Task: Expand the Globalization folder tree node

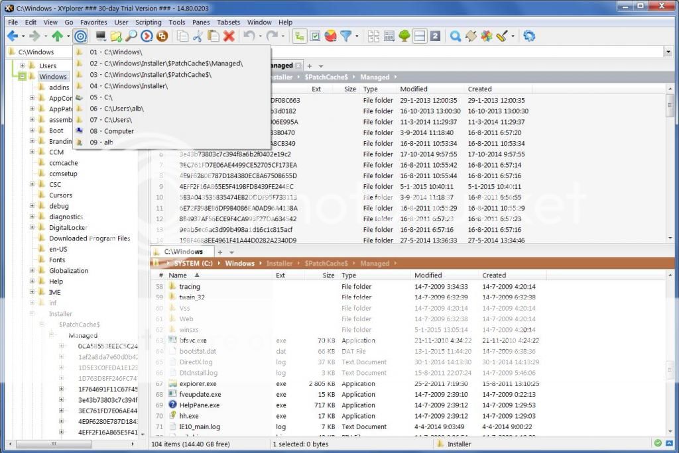Action: (32, 270)
